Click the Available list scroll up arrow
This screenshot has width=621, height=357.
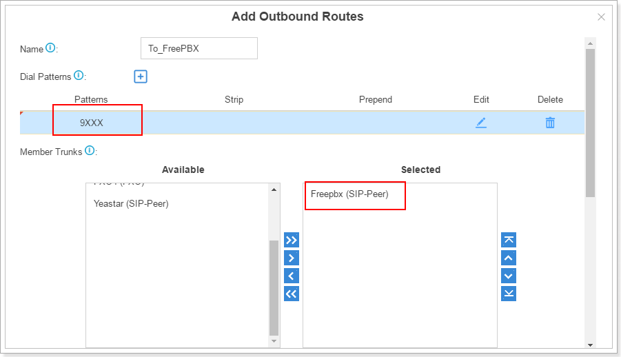[274, 190]
